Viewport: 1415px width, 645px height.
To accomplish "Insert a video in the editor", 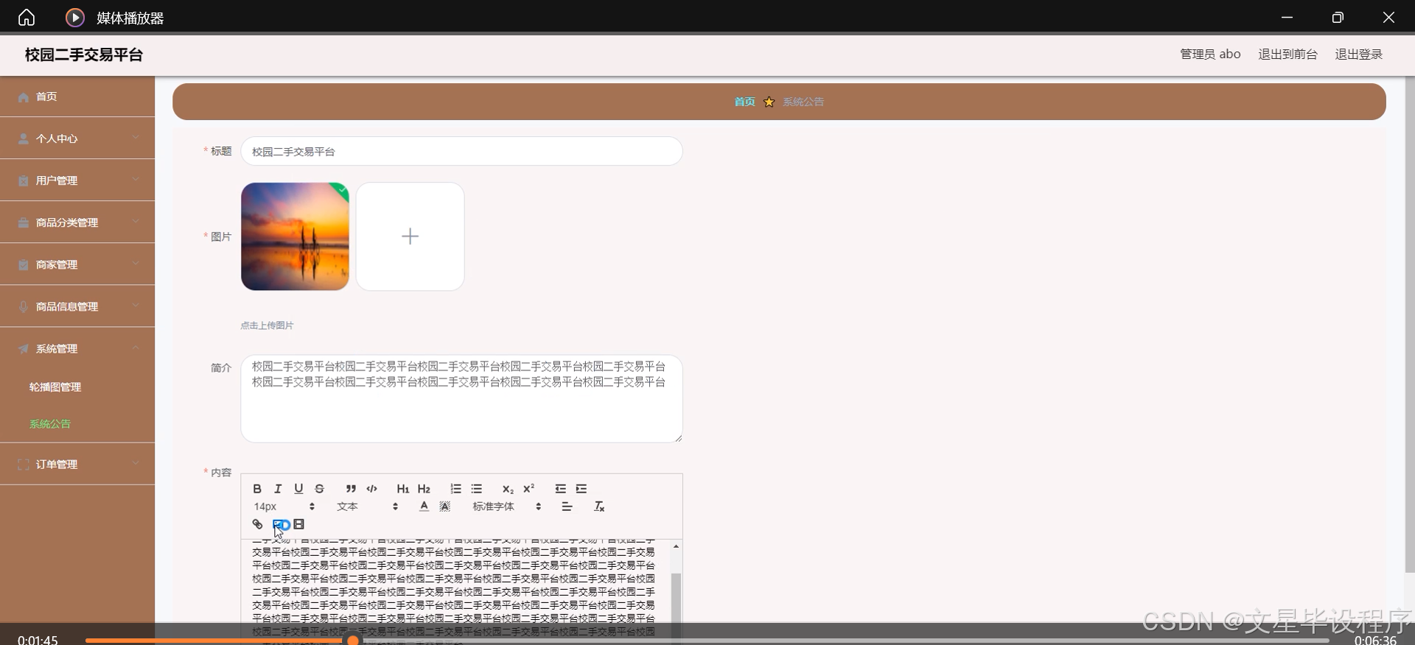I will coord(298,524).
